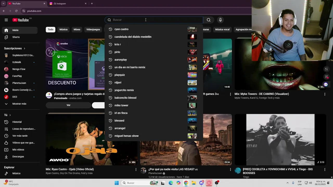Choose 'balconcito blessd' search suggestion

(x=154, y=98)
